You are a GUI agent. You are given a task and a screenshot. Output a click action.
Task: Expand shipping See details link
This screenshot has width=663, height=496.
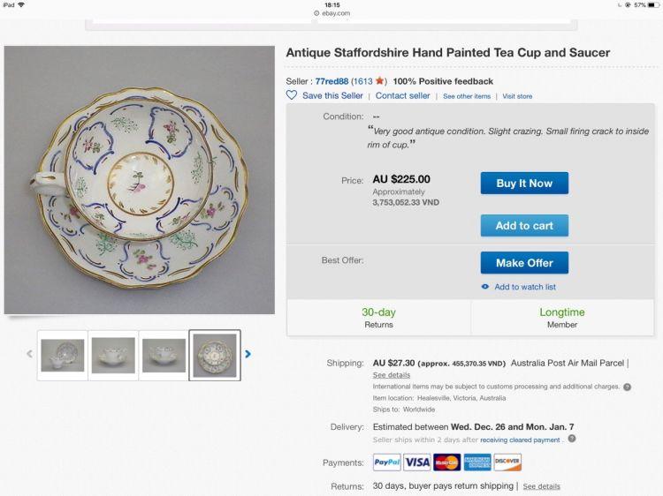click(x=392, y=375)
